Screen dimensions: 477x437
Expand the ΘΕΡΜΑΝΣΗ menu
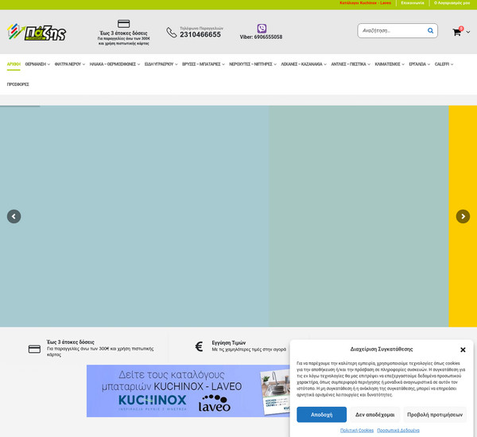37,64
